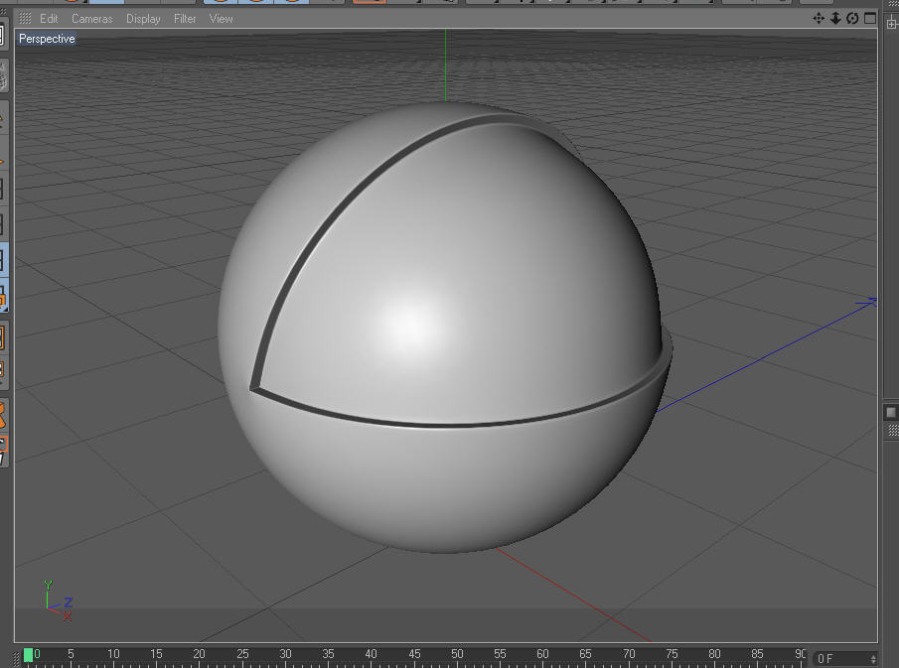Jump to frame 65 on the timeline
Viewport: 899px width, 668px height.
coord(585,654)
